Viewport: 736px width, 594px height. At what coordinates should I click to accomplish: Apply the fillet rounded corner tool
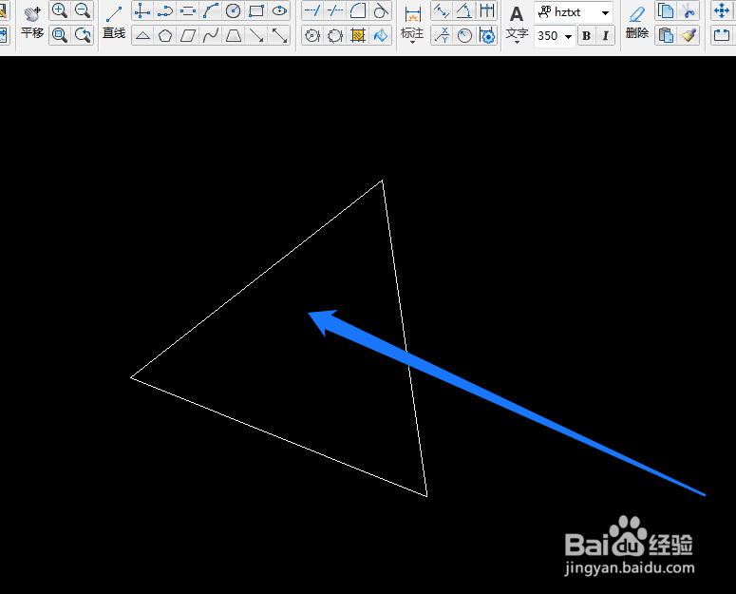[x=358, y=10]
